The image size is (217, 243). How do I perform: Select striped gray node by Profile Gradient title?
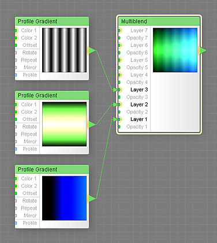tap(38, 21)
